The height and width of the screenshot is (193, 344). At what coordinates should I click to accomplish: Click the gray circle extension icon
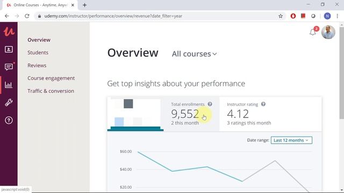[313, 16]
